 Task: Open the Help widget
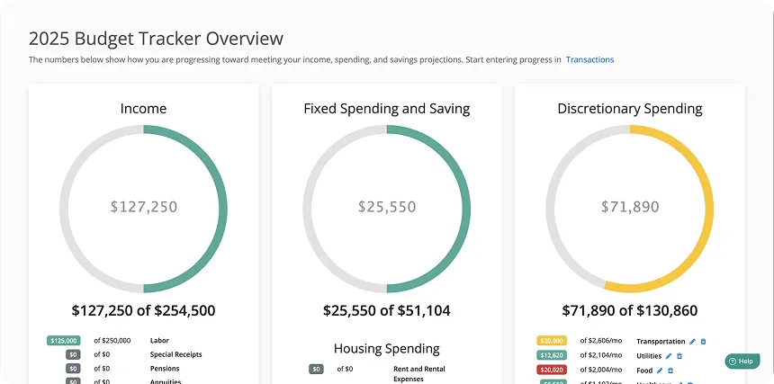click(x=742, y=361)
